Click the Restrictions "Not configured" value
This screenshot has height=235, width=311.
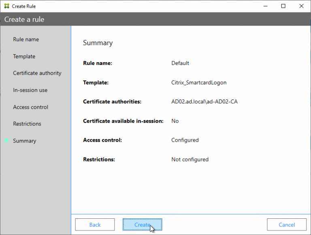coord(190,160)
